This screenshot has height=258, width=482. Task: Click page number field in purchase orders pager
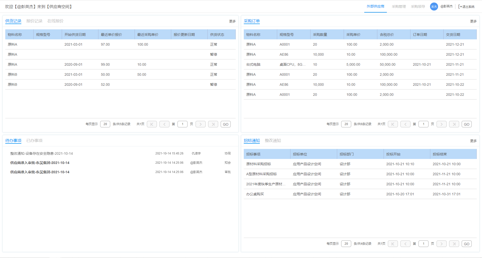[x=423, y=124]
